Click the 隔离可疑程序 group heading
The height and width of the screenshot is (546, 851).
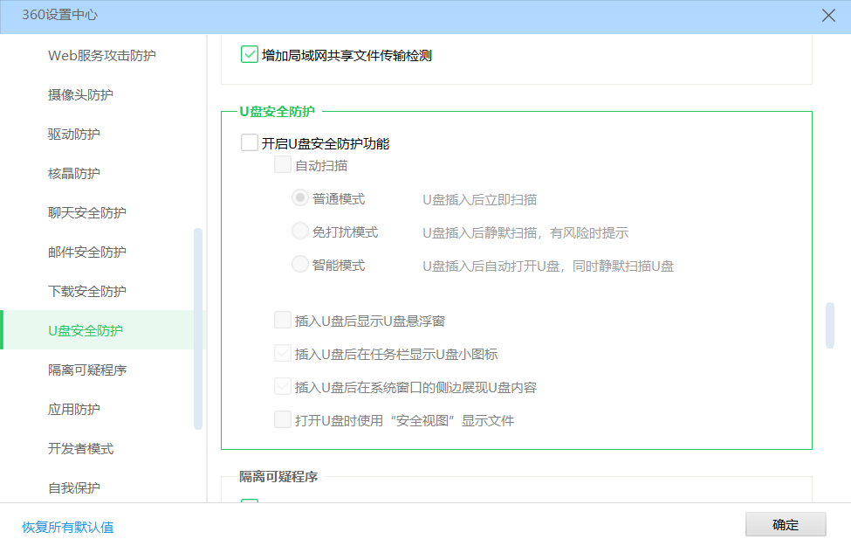278,477
